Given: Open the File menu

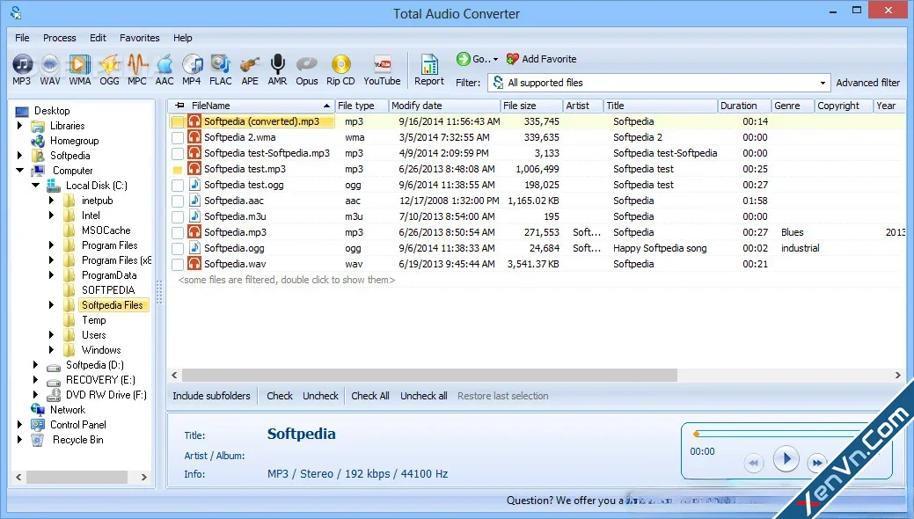Looking at the screenshot, I should click(x=22, y=38).
